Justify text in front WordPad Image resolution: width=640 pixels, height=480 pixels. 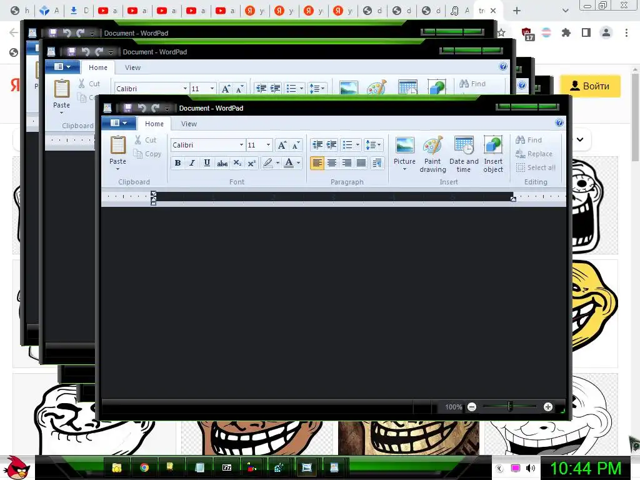point(361,163)
